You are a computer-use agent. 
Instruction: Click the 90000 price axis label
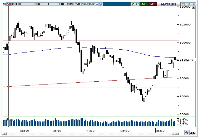pyautogui.click(x=185, y=78)
